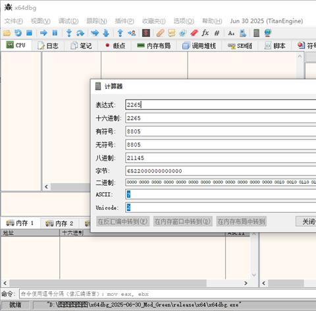Select the 内存 2 dump tab
This screenshot has height=311, width=316.
click(59, 223)
